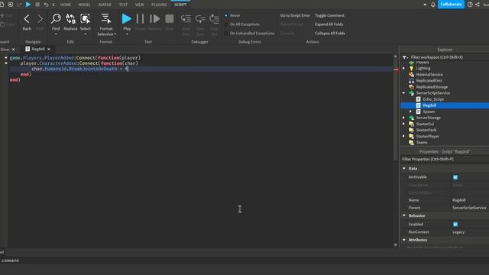This screenshot has width=489, height=275.
Task: Collapse the code fold arrow on line two
Action: [6, 63]
